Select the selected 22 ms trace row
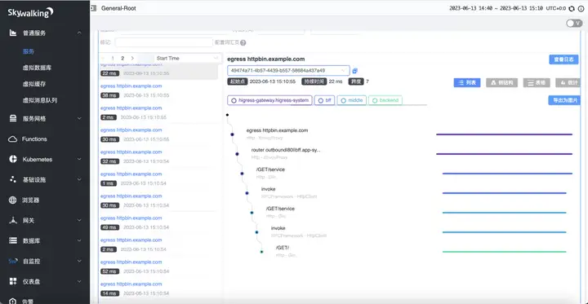 click(x=158, y=71)
